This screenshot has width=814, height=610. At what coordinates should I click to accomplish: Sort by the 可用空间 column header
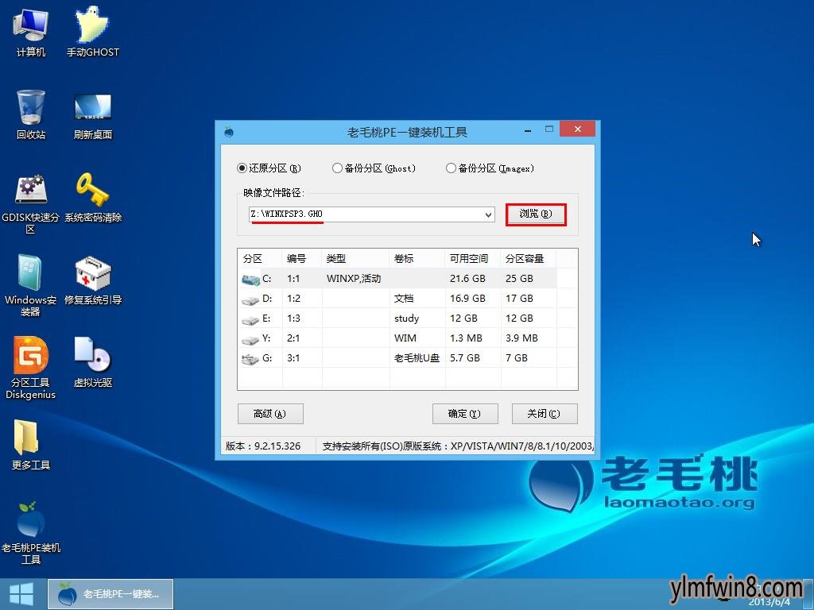(473, 258)
